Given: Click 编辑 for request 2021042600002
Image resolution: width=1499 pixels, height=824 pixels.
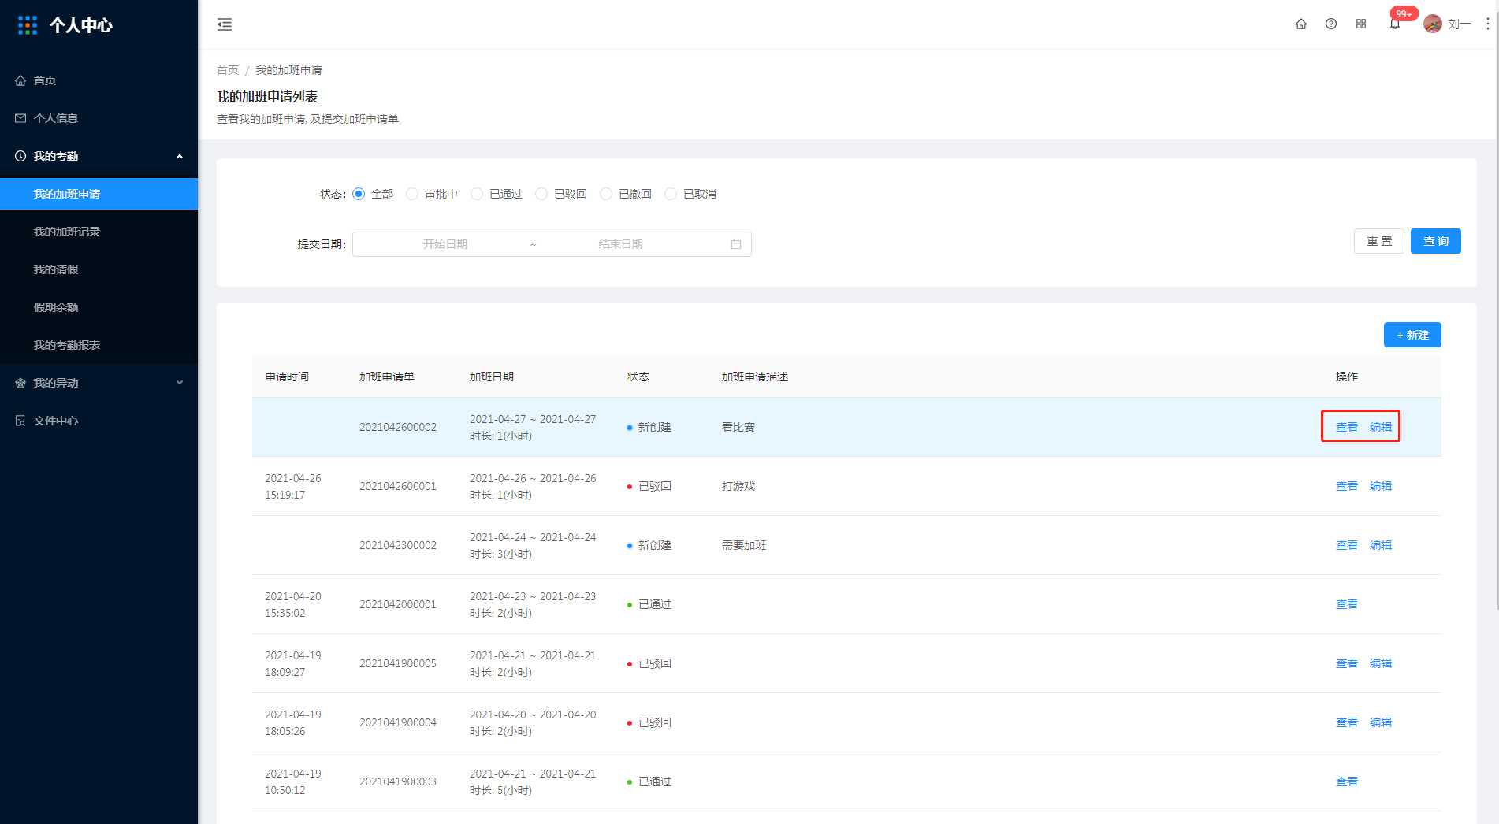Looking at the screenshot, I should click(1381, 427).
